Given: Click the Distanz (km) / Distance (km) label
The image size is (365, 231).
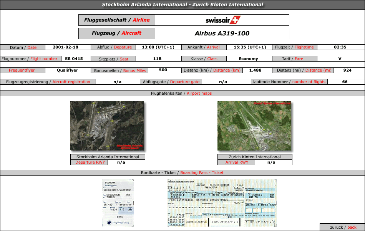Looking at the screenshot, I should click(x=212, y=70).
